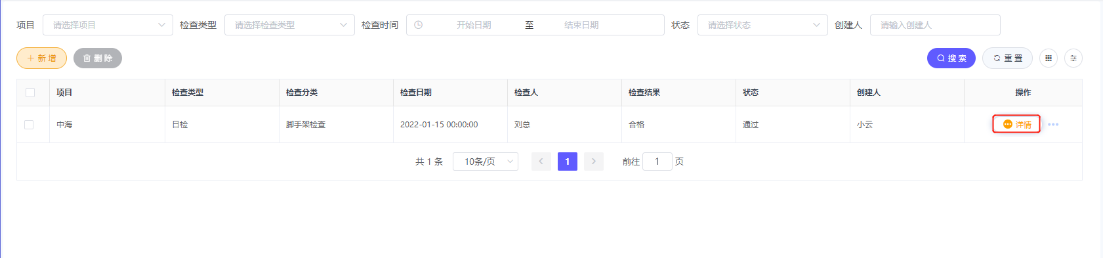
Task: Toggle the select-all header checkbox
Action: (30, 93)
